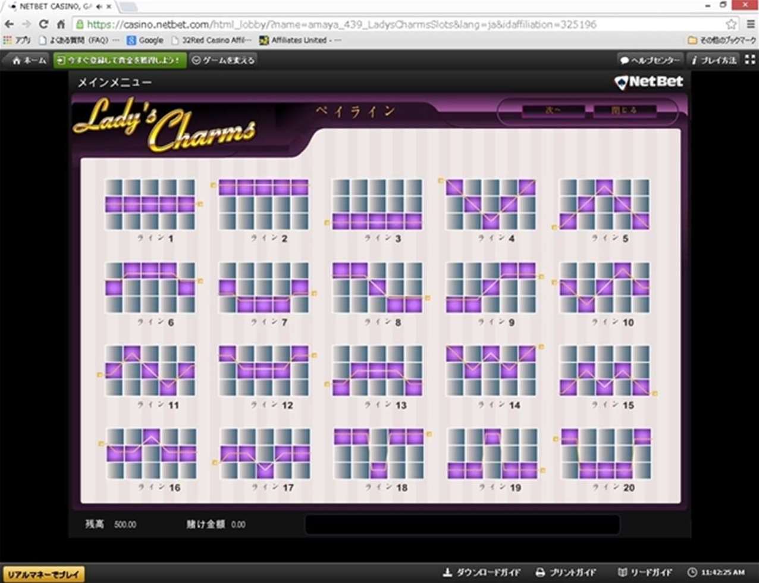The image size is (759, 583).
Task: Click the ホーム home button
Action: coord(30,60)
